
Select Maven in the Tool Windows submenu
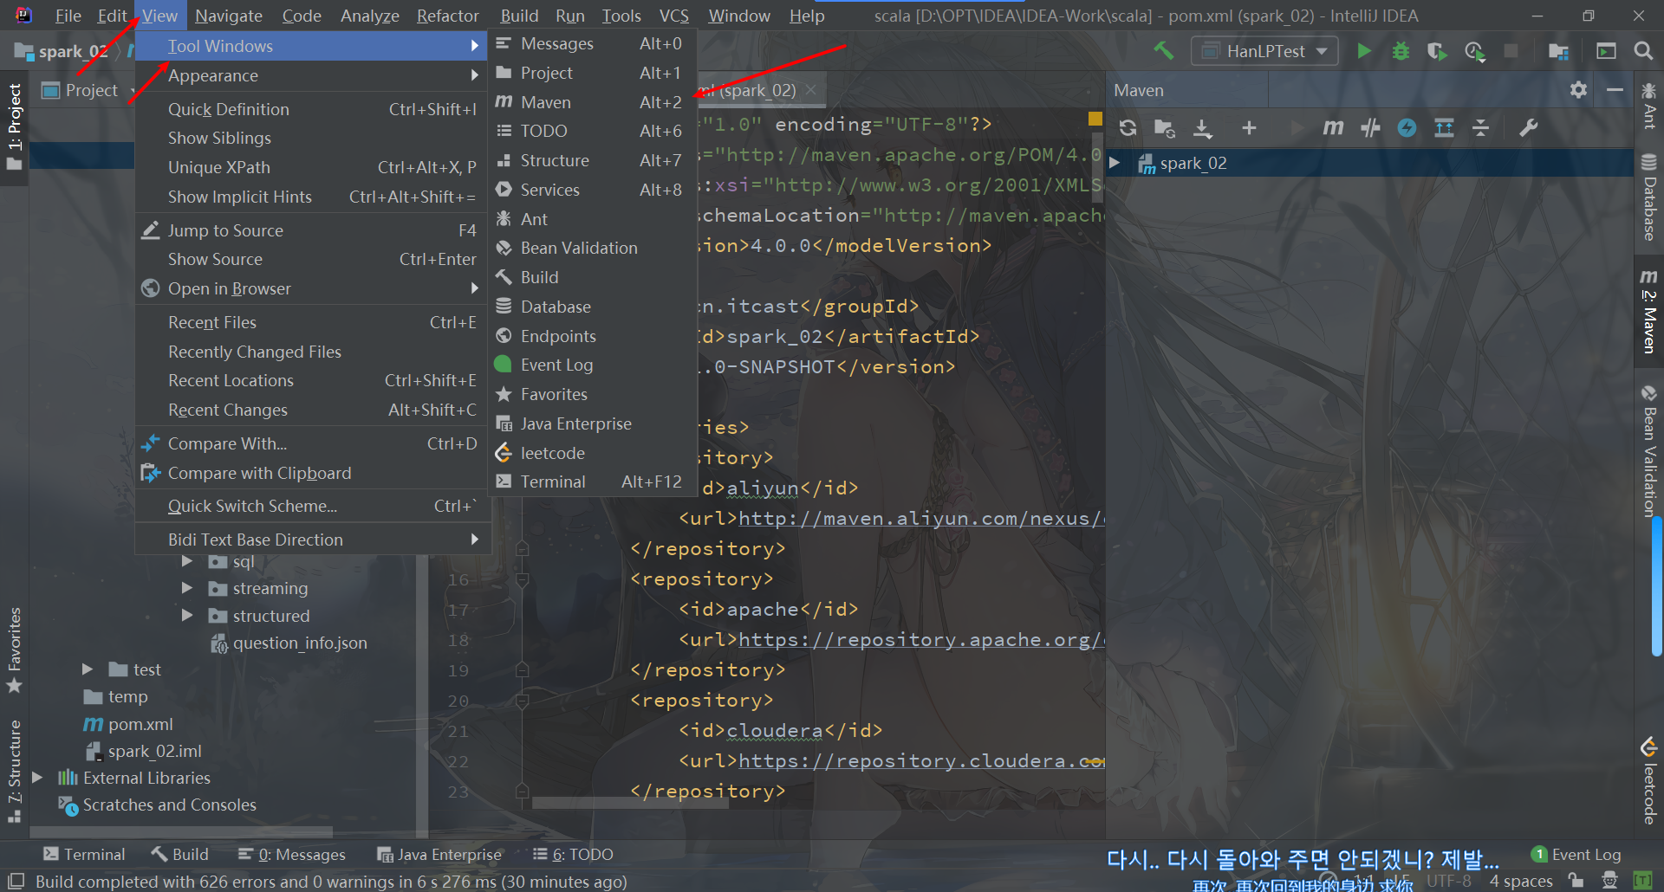coord(592,102)
